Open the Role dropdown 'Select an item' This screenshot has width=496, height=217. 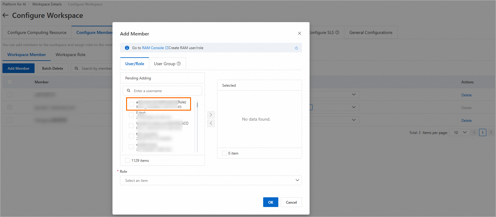pyautogui.click(x=211, y=180)
